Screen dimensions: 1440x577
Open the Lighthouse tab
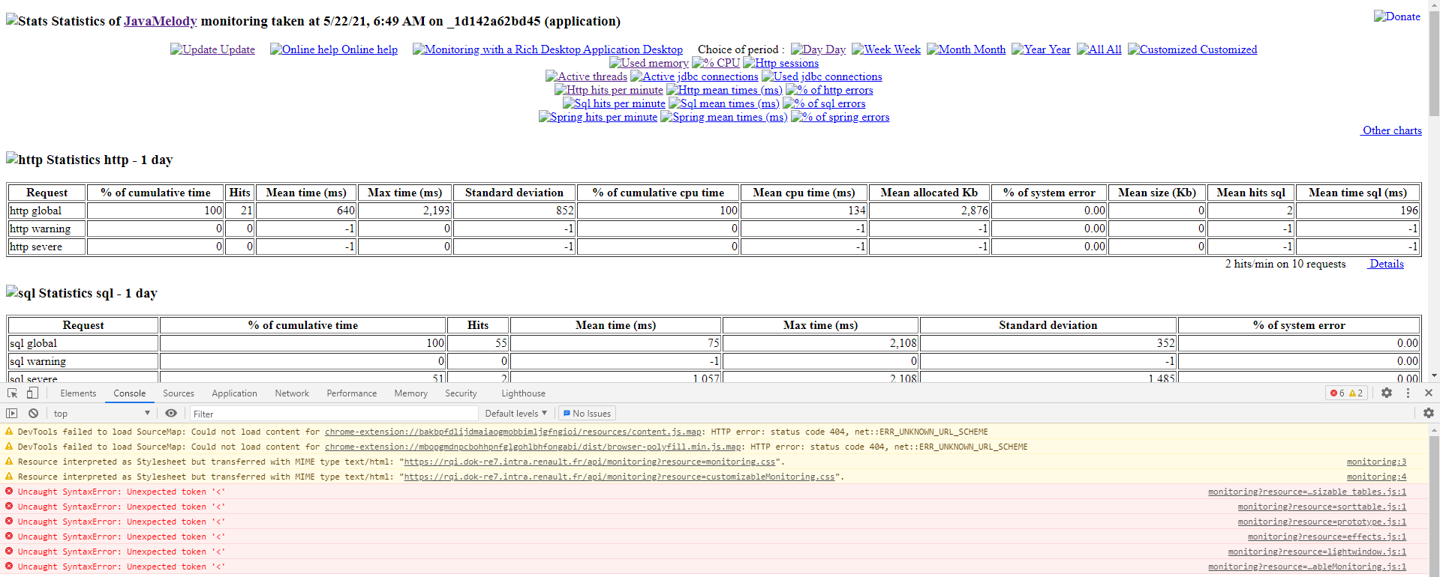coord(523,393)
